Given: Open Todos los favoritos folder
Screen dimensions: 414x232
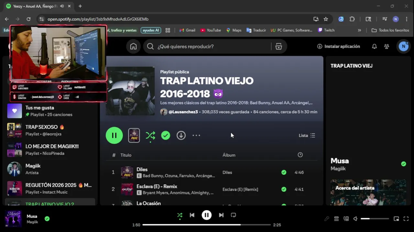Looking at the screenshot, I should [390, 30].
